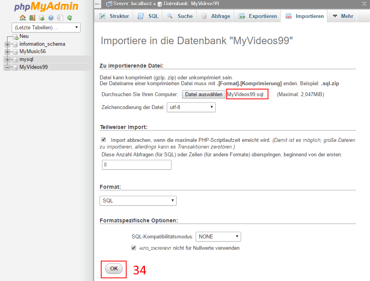Screen dimensions: 370x281
Task: Click the Home icon in phpMyAdmin sidebar
Action: click(23, 18)
